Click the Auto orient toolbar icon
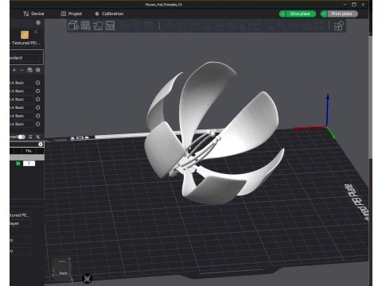The height and width of the screenshot is (286, 382). [x=98, y=25]
